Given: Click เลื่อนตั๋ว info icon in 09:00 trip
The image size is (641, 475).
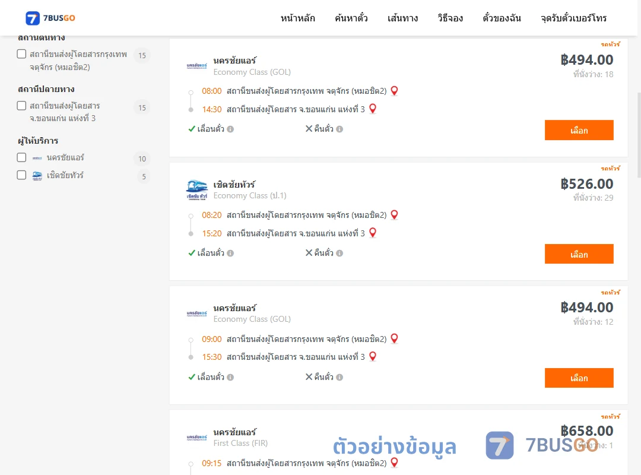Looking at the screenshot, I should 230,377.
